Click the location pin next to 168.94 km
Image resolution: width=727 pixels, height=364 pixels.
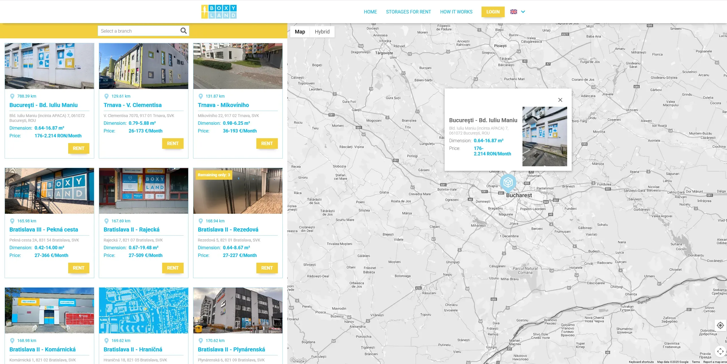click(201, 221)
